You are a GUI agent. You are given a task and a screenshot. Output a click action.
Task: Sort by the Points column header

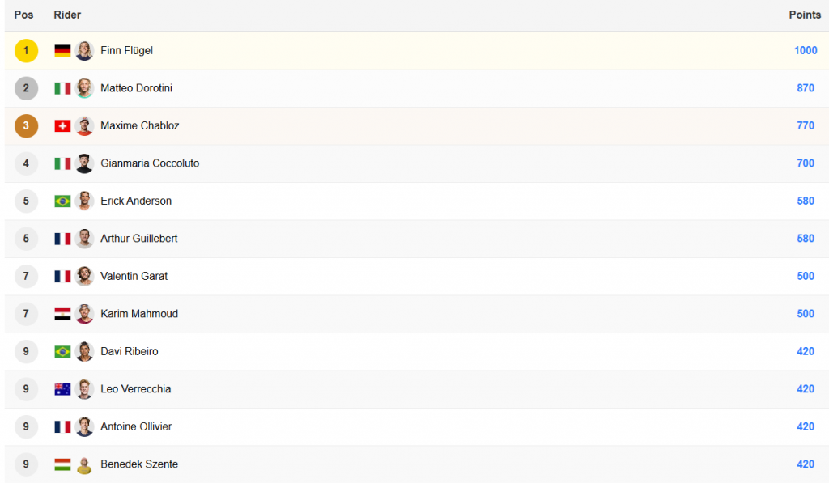(x=805, y=15)
